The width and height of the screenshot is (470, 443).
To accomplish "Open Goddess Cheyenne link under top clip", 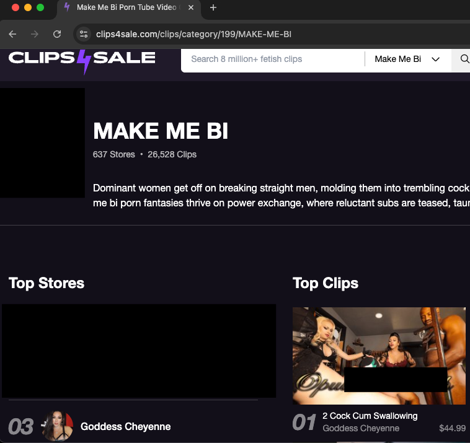I will (x=361, y=428).
